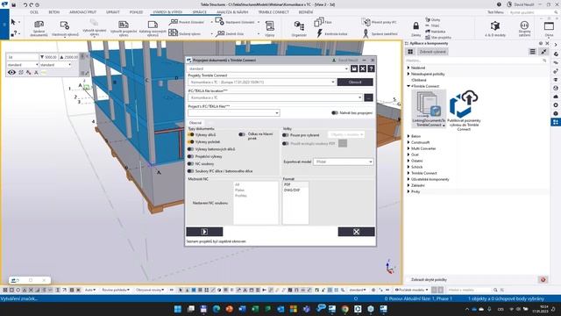The width and height of the screenshot is (561, 316).
Task: Open the POHLED ribbon tab
Action: (x=137, y=12)
